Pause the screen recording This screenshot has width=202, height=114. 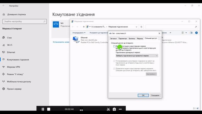click(43, 109)
